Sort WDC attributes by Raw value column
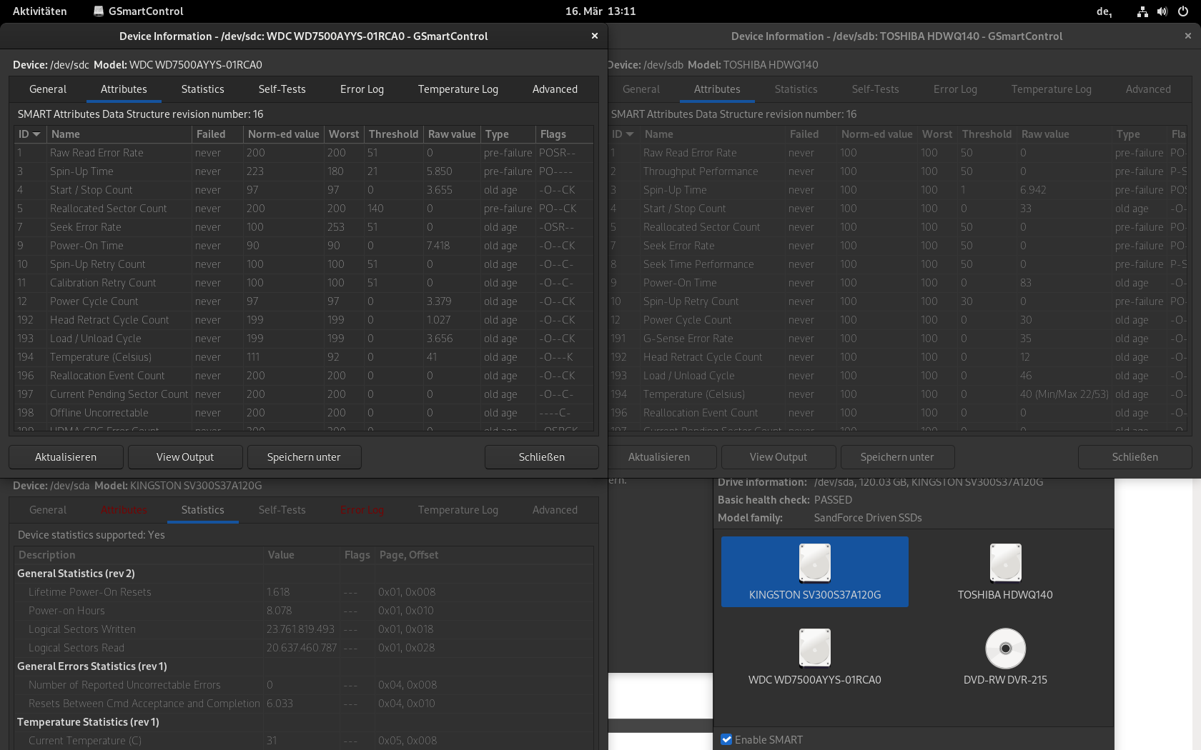This screenshot has height=750, width=1201. pos(452,134)
